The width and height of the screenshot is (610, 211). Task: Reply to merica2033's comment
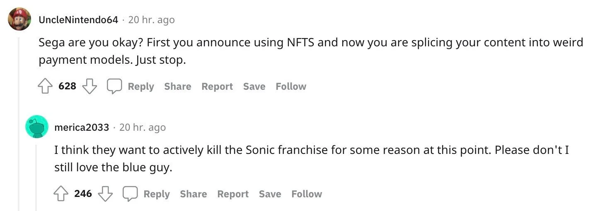pyautogui.click(x=157, y=194)
